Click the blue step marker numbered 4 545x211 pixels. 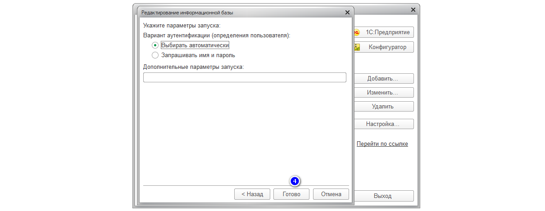[x=294, y=181]
